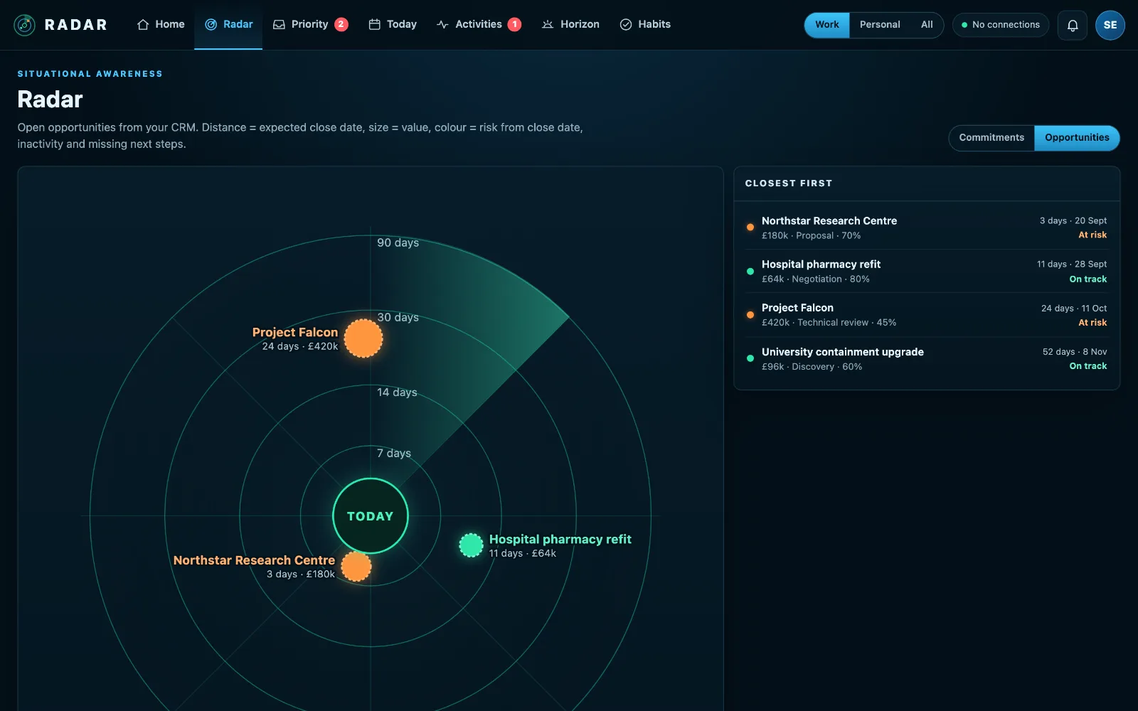Screen dimensions: 1138x711
Task: Click the Activities pulse icon
Action: [x=442, y=24]
